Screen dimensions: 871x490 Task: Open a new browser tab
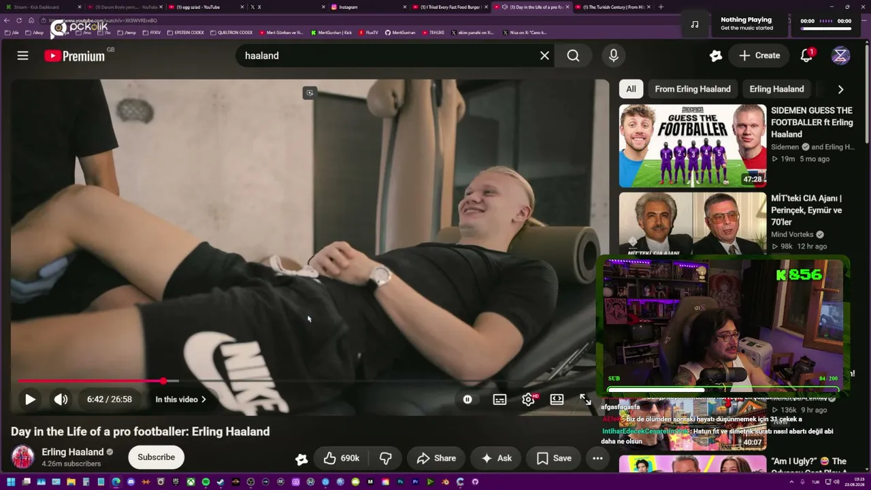(x=661, y=7)
